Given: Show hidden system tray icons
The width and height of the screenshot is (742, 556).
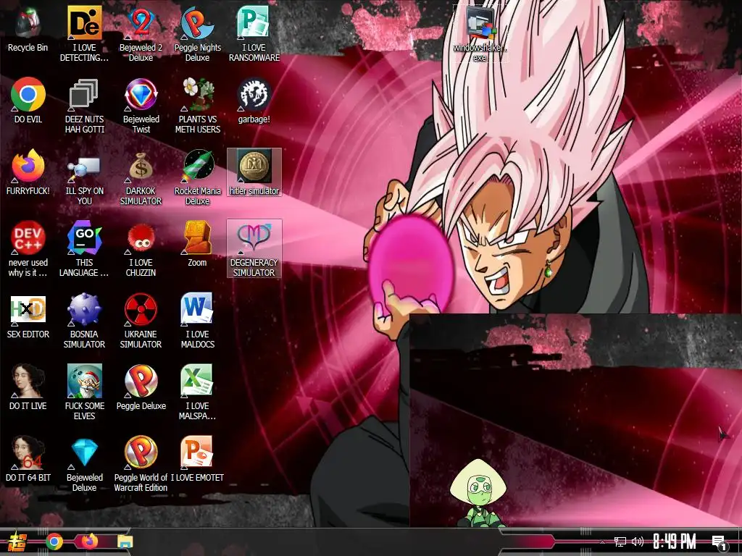Looking at the screenshot, I should 602,542.
